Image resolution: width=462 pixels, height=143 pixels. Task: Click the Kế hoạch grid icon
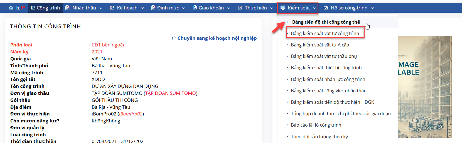tap(112, 8)
